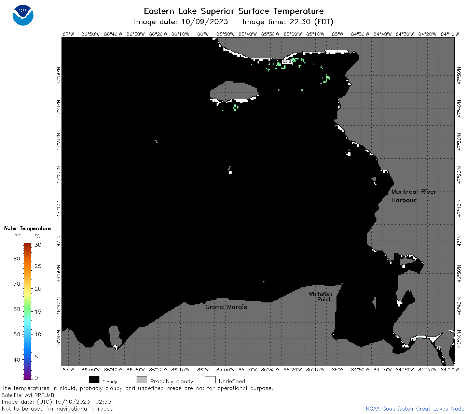Click the Not to be used for navigational purpose note
This screenshot has height=414, width=468.
57,409
